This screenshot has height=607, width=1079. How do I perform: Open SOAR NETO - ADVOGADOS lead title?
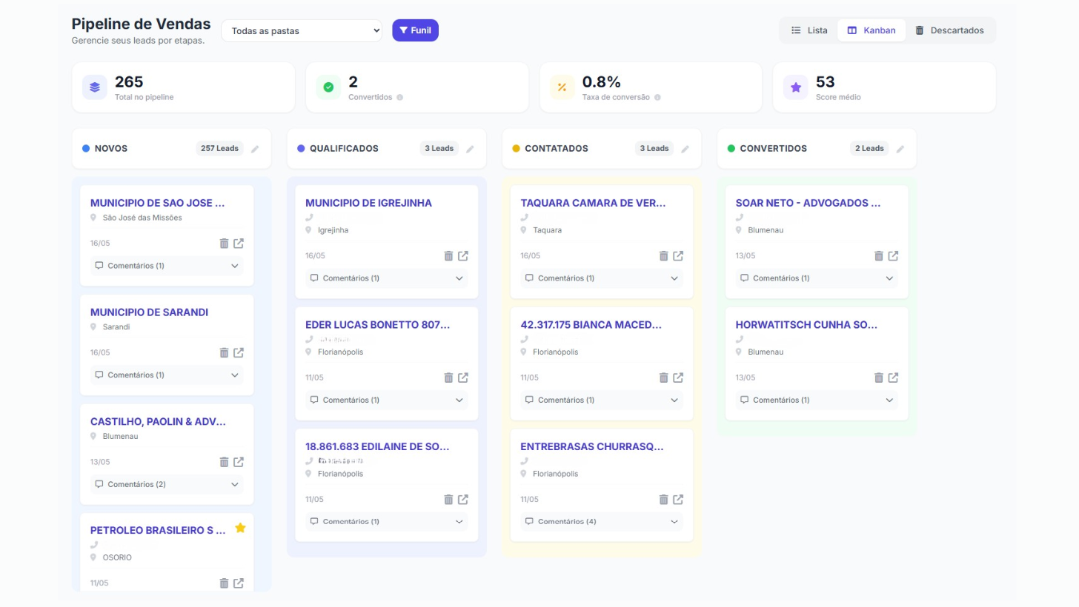click(x=808, y=203)
